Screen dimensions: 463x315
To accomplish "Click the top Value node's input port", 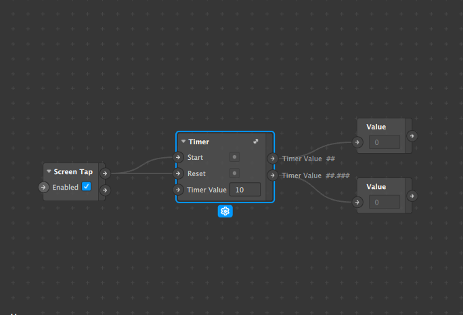I will click(357, 142).
